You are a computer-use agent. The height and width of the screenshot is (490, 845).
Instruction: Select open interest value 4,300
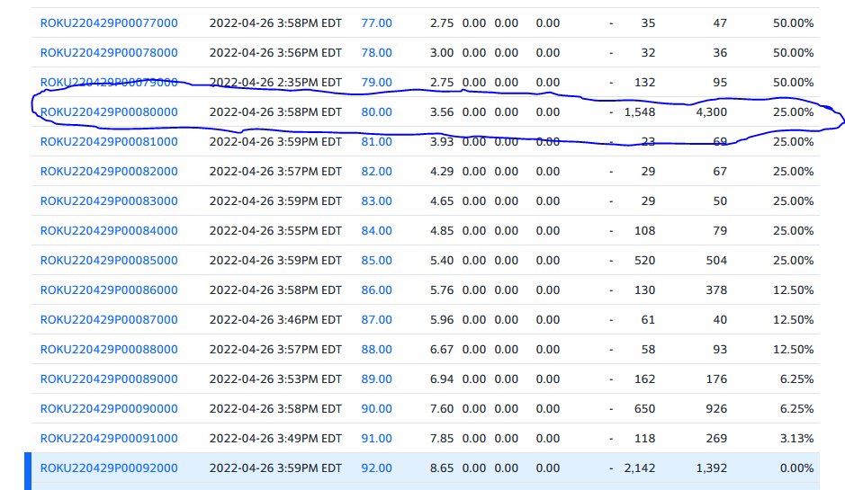point(711,112)
